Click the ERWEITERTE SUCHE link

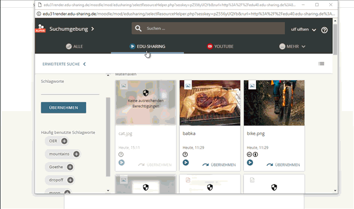[x=61, y=64]
